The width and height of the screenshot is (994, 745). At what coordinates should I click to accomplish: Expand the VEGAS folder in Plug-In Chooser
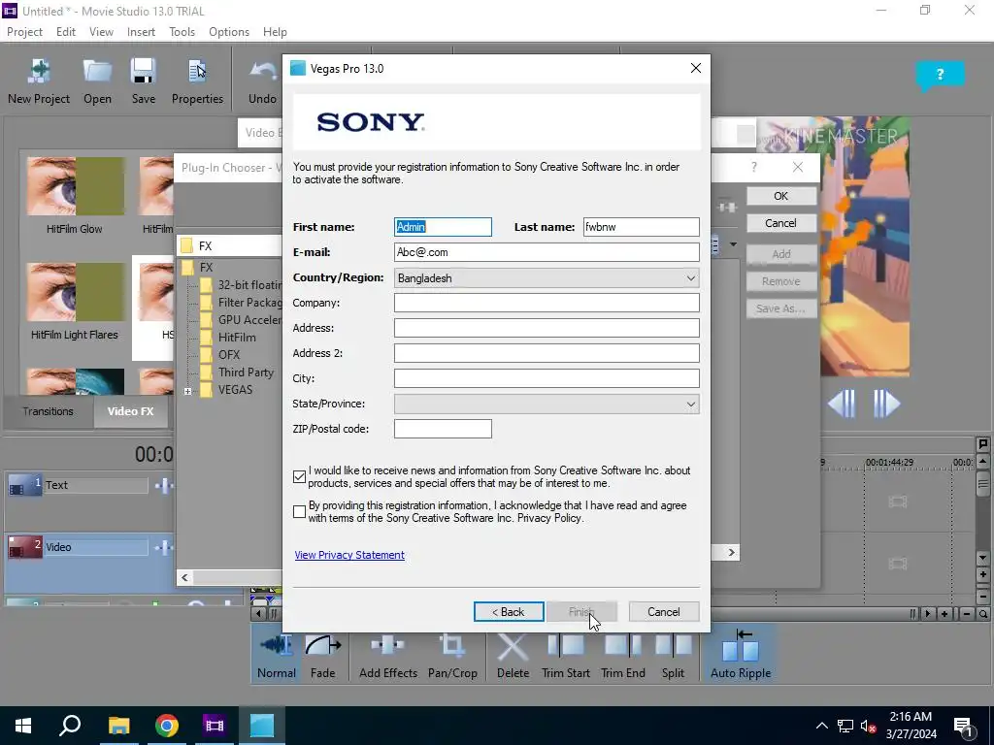click(187, 391)
